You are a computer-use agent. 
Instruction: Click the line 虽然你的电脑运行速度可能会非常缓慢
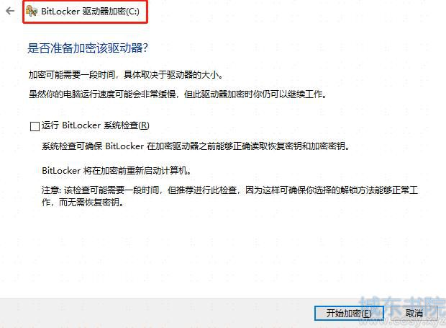102,94
